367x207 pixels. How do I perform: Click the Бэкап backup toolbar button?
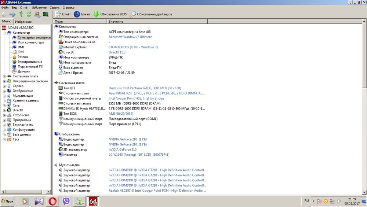(82, 14)
